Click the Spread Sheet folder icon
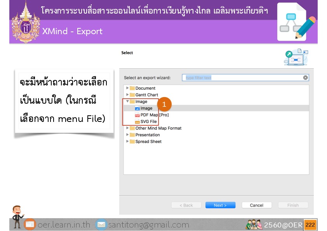 tap(132, 141)
